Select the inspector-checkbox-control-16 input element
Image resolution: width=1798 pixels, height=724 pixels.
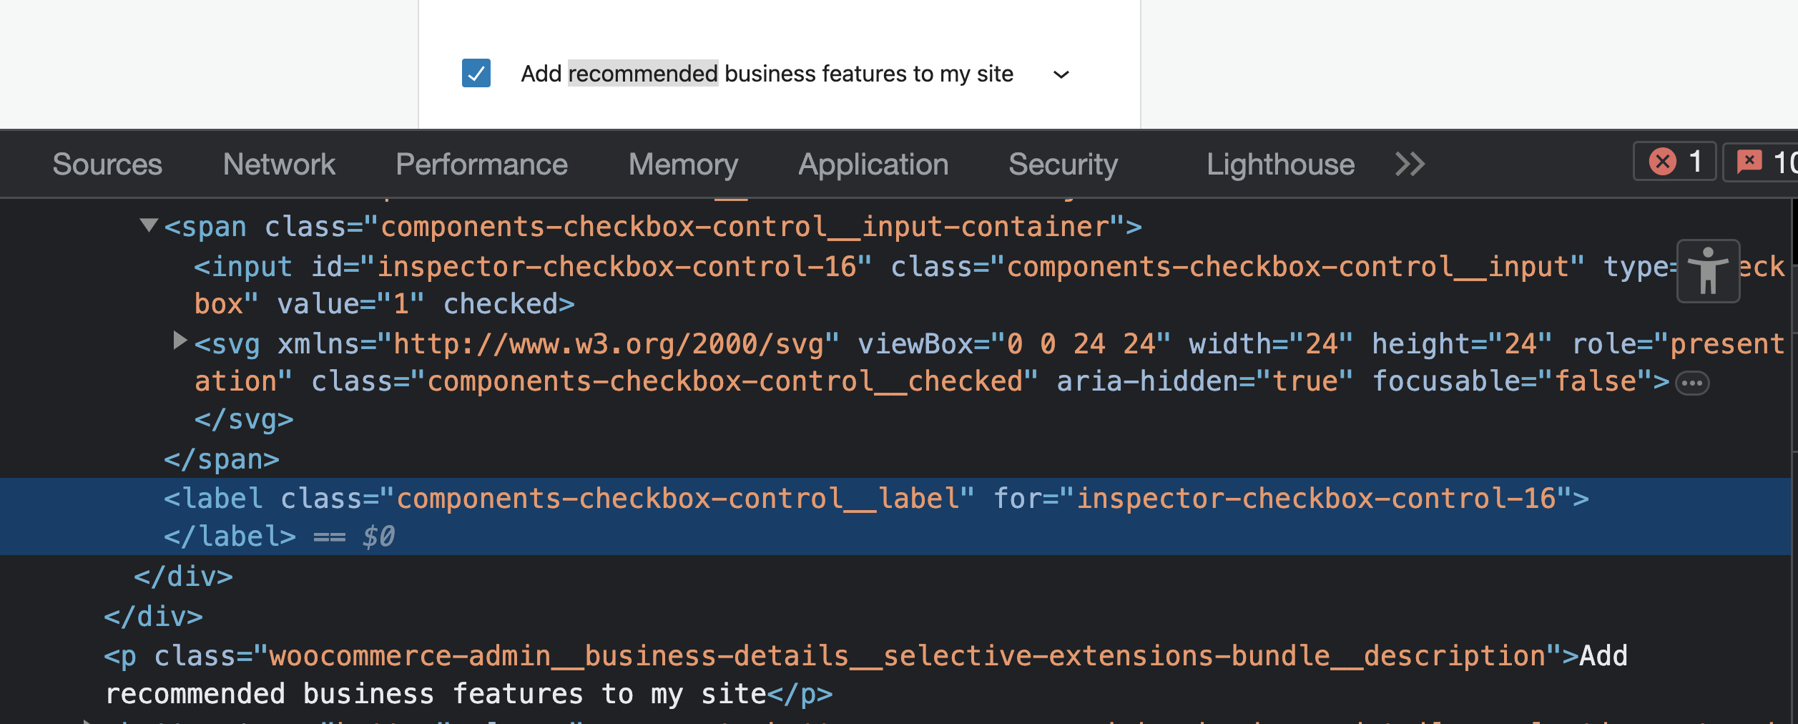click(x=501, y=266)
